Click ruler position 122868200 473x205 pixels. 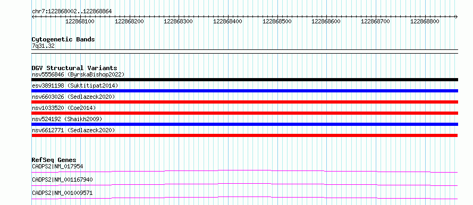(130, 21)
